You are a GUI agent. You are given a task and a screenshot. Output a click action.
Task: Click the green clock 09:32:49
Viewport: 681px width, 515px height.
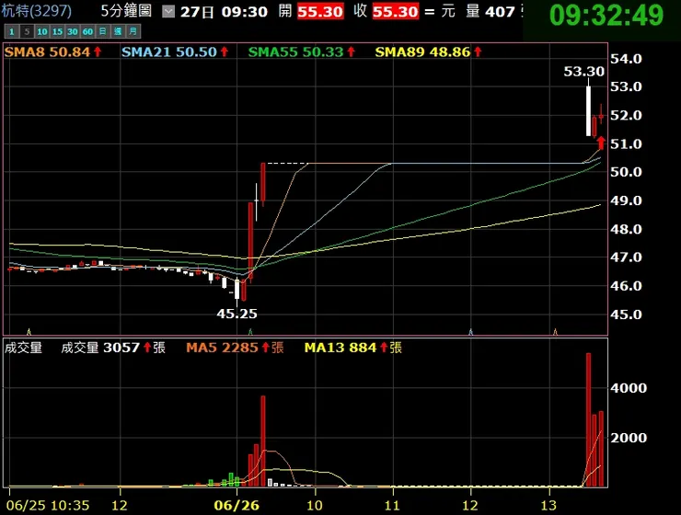coord(606,16)
